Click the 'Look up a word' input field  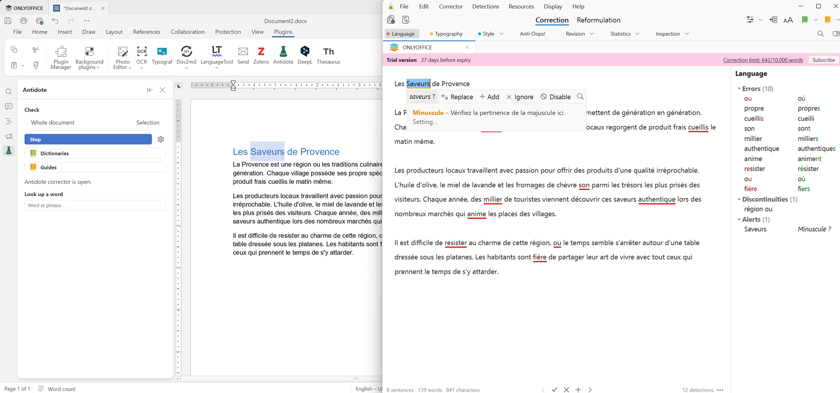pos(95,205)
